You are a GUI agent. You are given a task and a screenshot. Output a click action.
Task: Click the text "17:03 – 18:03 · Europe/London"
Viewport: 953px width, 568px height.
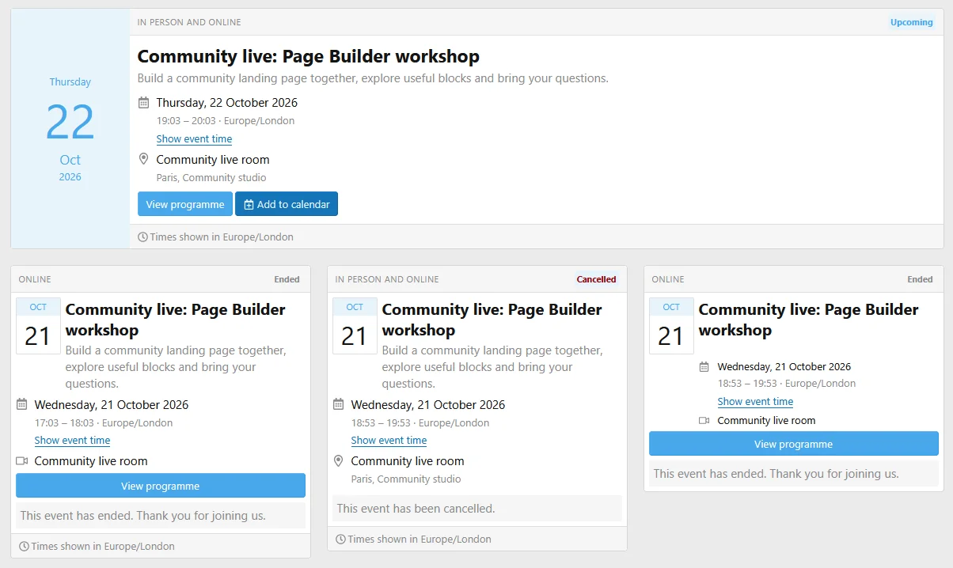coord(104,422)
